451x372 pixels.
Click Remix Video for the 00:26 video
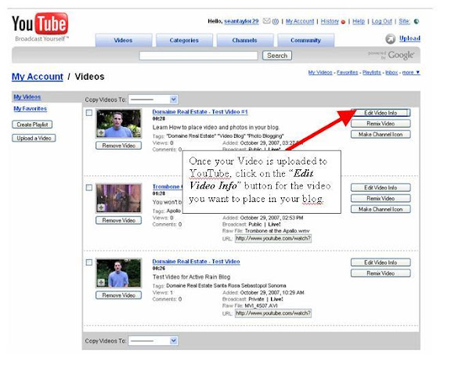(381, 273)
